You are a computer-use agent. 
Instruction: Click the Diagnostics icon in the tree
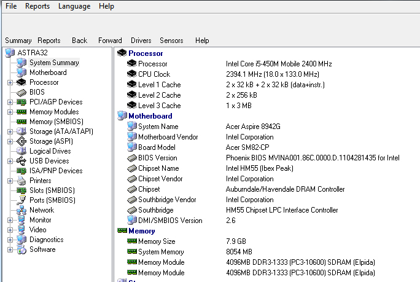[21, 240]
